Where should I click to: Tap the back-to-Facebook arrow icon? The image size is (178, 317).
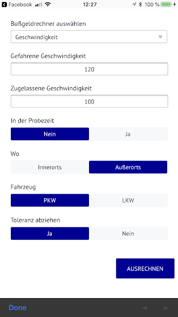[4, 4]
